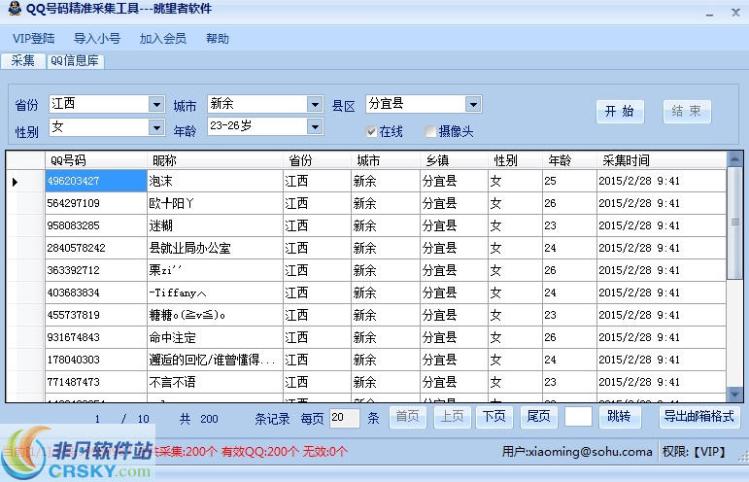749x482 pixels.
Task: Click nickname cell 不言不语
Action: pos(215,382)
